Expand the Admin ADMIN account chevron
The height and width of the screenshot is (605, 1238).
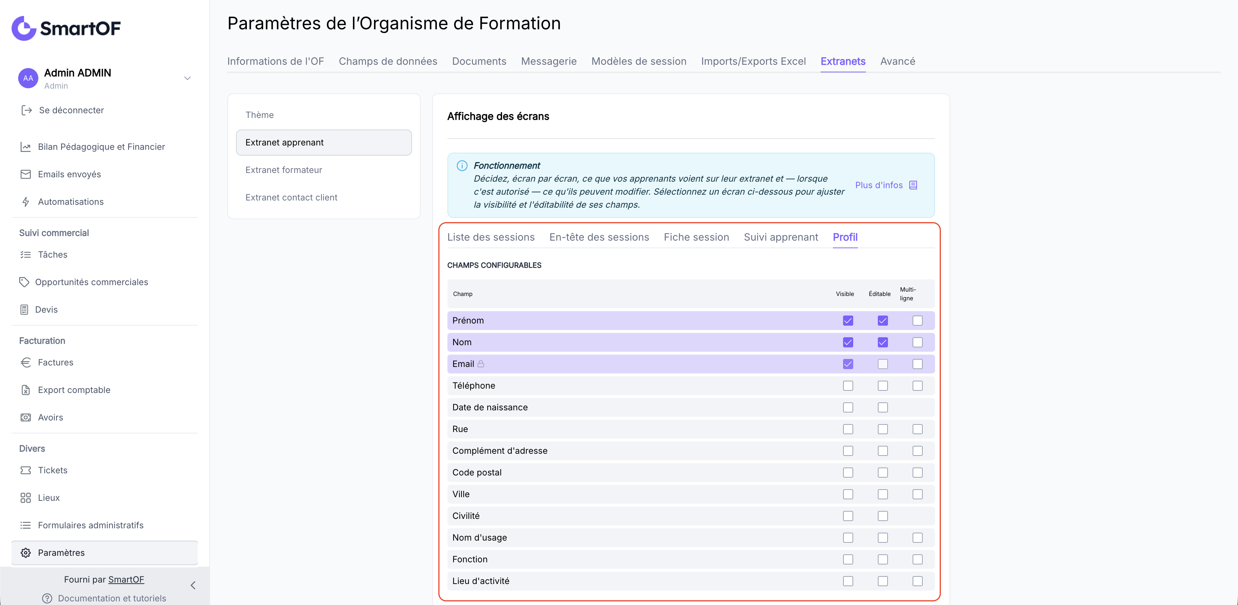tap(188, 78)
